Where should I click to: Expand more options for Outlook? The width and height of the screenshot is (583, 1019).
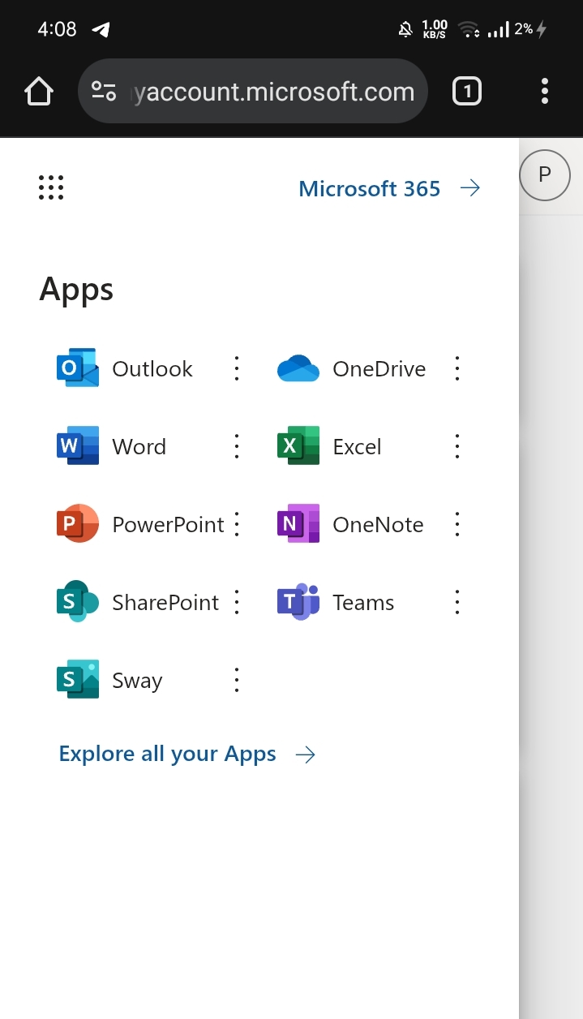coord(237,368)
